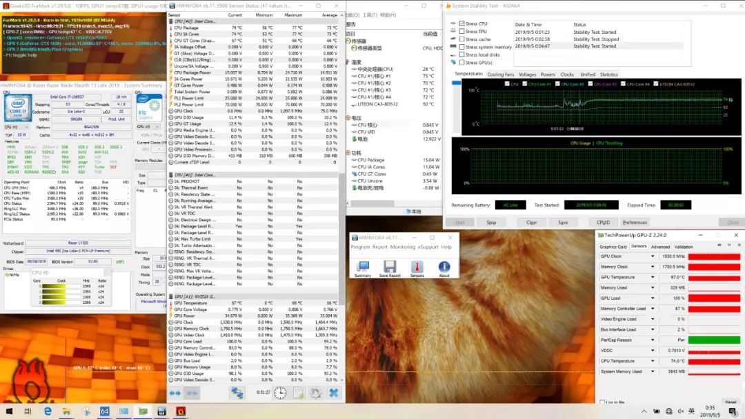Click the clock reset icon in sensor toolbar
The height and width of the screenshot is (419, 745).
(280, 393)
